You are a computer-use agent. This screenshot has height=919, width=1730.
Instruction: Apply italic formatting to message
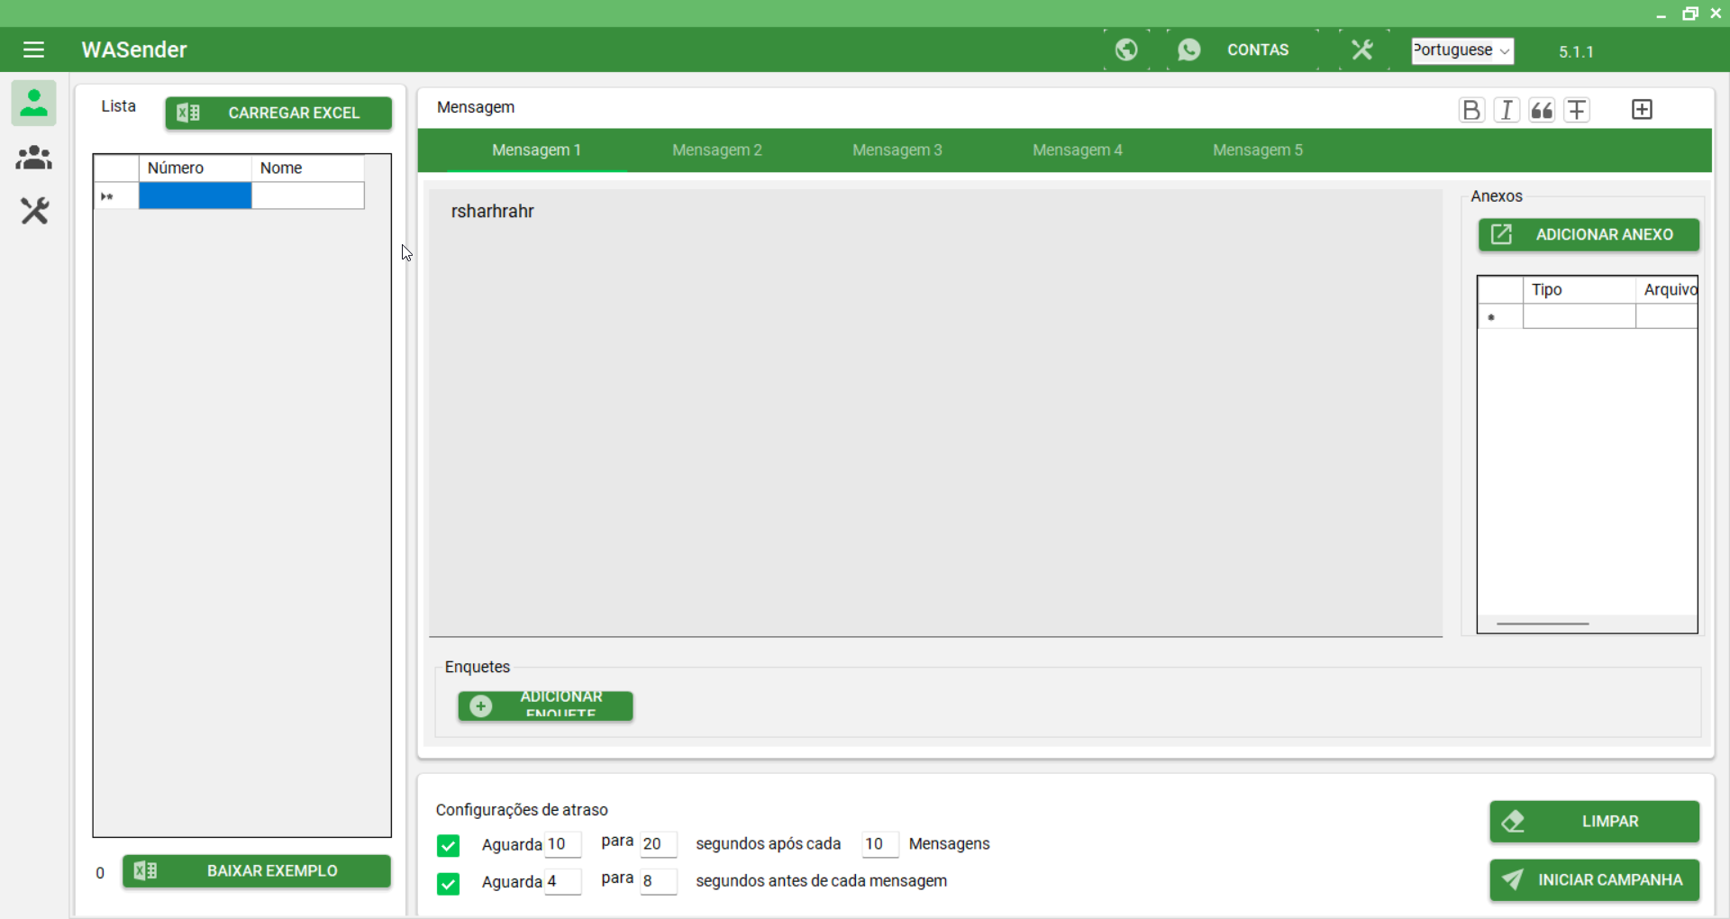[1507, 110]
